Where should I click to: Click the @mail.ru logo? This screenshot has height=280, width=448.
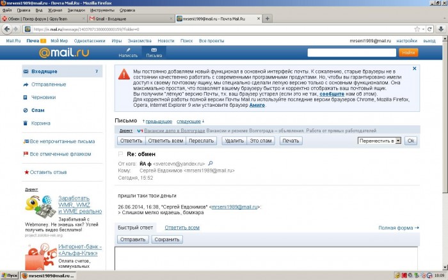click(x=64, y=52)
